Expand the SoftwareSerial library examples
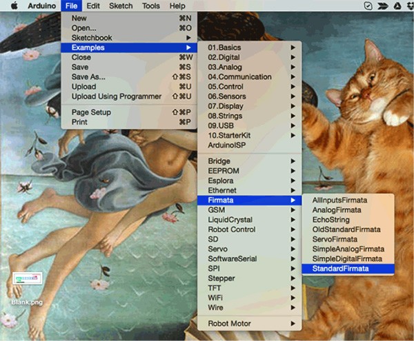Viewport: 414px width, 341px height. coord(250,258)
